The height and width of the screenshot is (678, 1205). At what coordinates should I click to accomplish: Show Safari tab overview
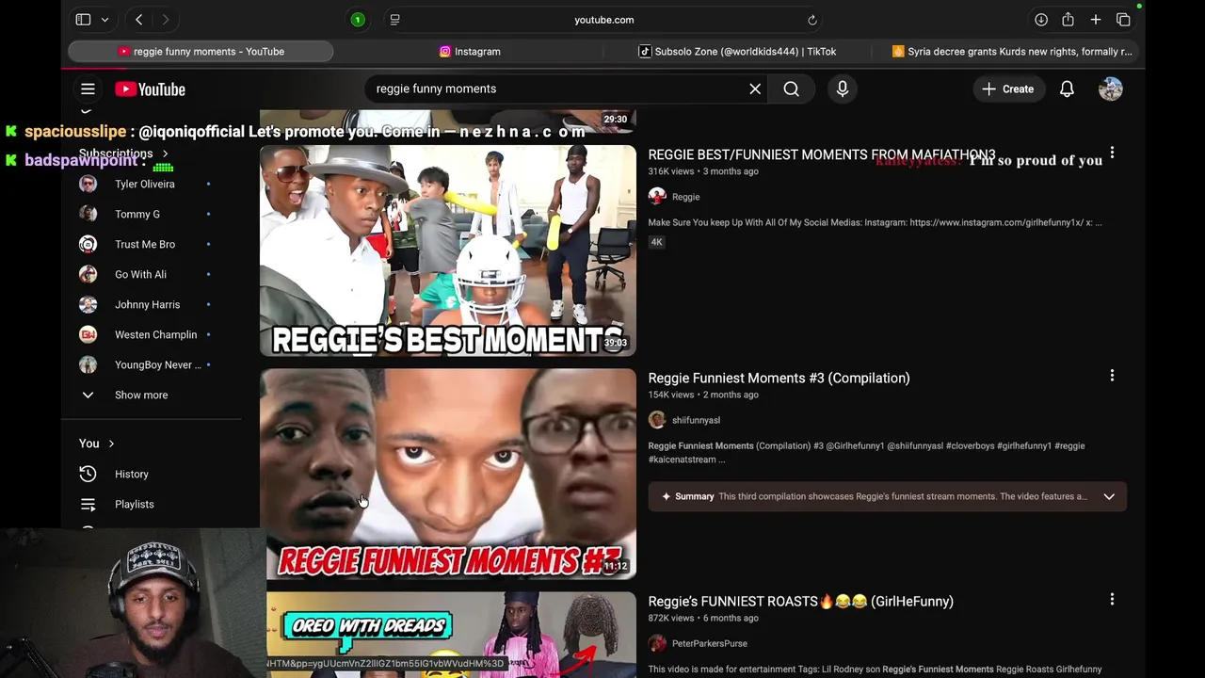tap(1123, 19)
